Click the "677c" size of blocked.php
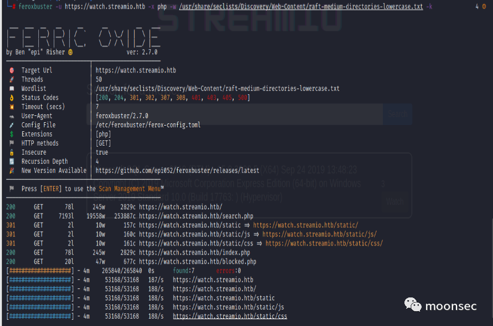The width and height of the screenshot is (493, 326). click(x=130, y=261)
